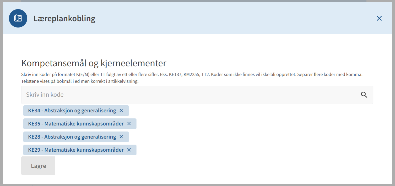
Task: Remove the KE28 Abstraksjon og generalisering tag
Action: point(121,137)
